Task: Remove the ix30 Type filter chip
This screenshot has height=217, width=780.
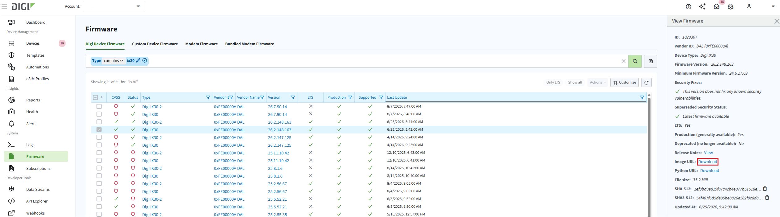Action: pyautogui.click(x=144, y=60)
